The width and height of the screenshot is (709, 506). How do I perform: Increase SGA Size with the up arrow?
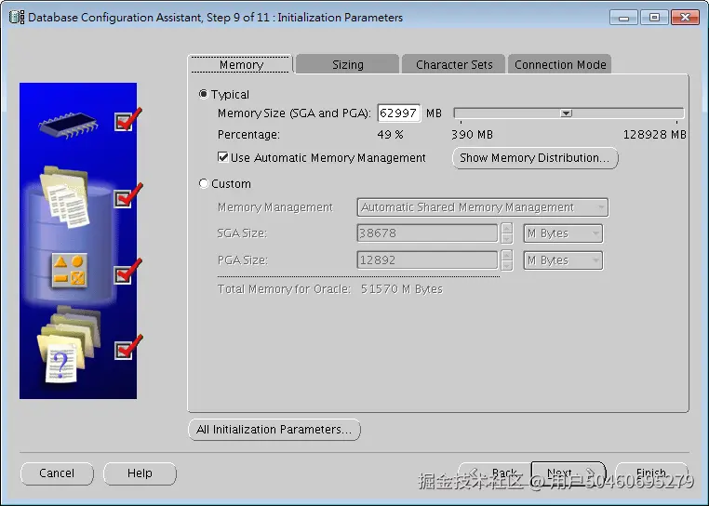point(507,229)
